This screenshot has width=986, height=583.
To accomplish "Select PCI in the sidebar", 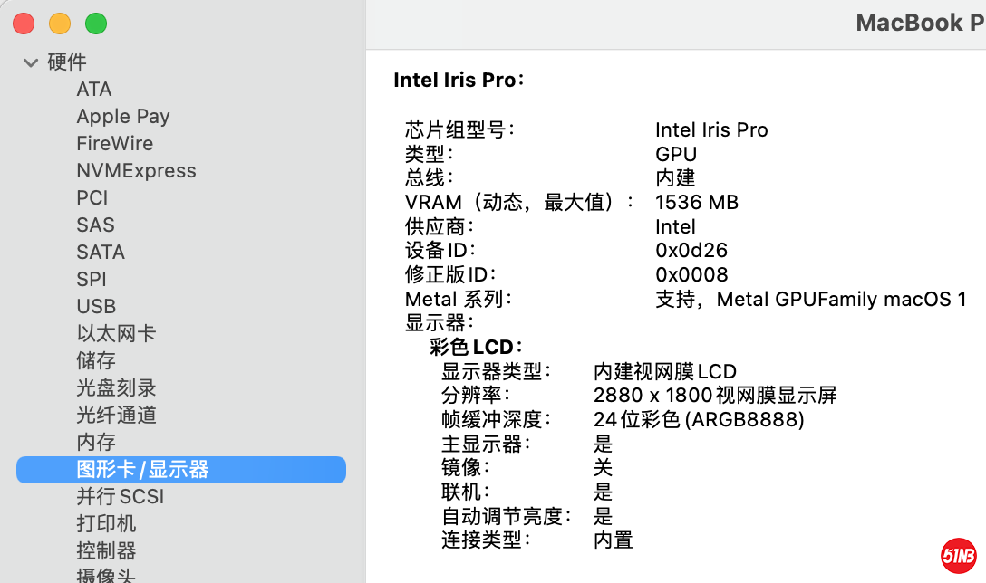I will 92,198.
